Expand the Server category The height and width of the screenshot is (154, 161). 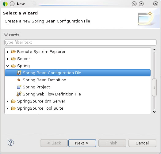tap(7, 59)
